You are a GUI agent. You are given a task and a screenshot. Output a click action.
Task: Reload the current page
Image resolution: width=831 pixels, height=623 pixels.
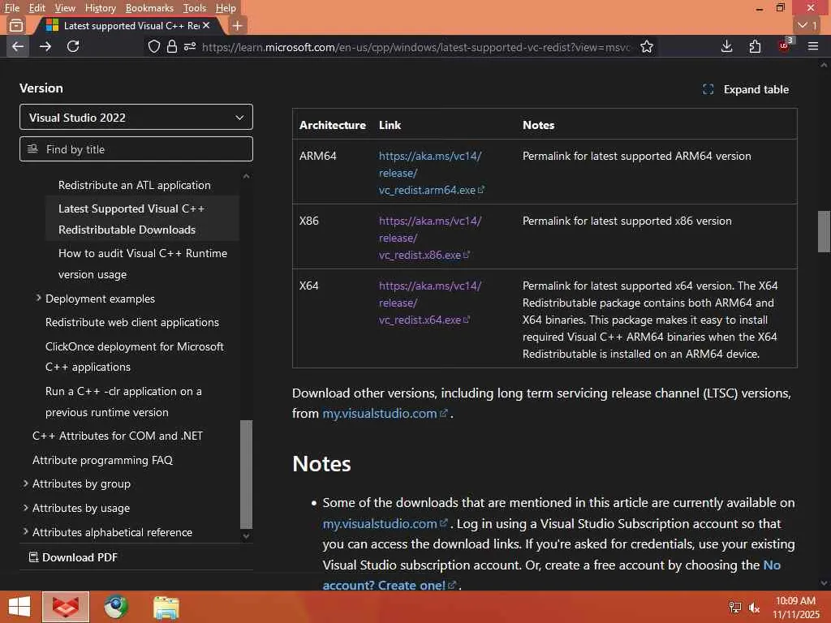(x=73, y=46)
